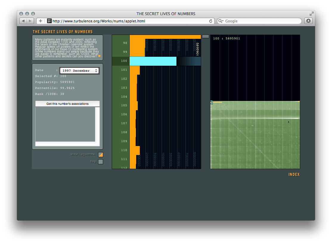Screen dimensions: 332x244
Task: Click the browser back arrow
Action: (x=23, y=21)
